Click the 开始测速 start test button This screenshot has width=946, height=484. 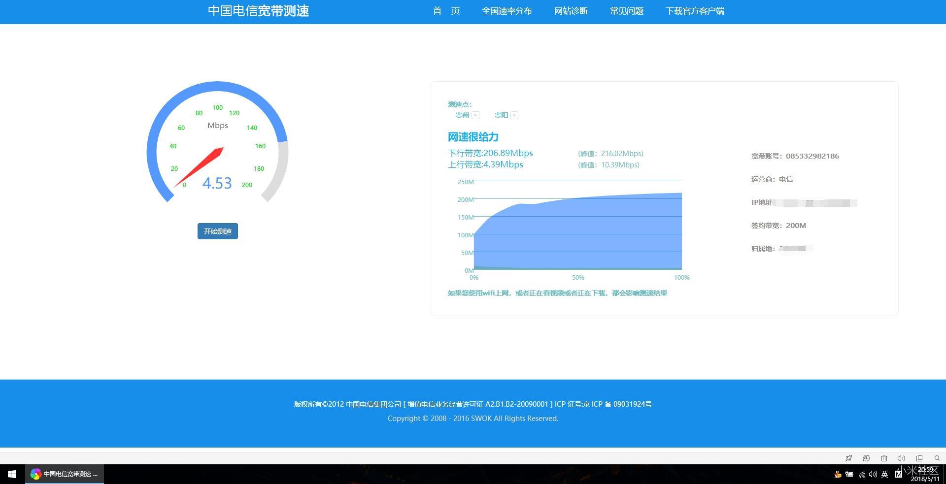click(217, 231)
